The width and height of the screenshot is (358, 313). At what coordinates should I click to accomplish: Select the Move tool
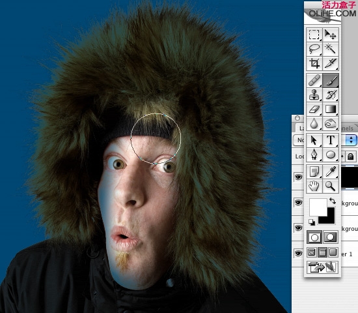331,35
